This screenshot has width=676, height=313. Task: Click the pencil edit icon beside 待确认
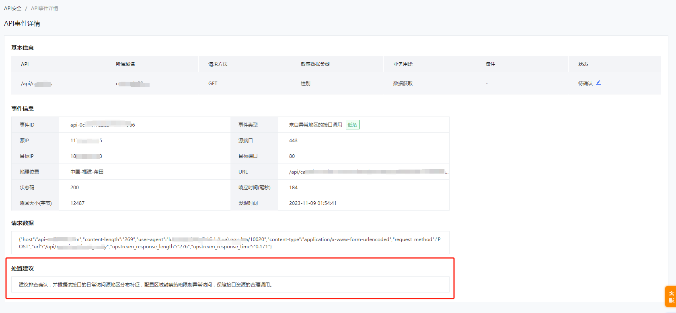pyautogui.click(x=598, y=83)
